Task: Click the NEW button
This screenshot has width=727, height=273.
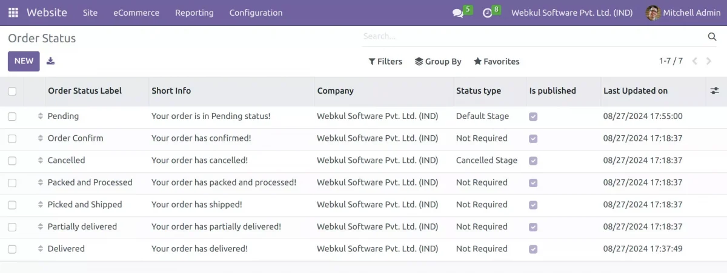Action: pyautogui.click(x=24, y=61)
